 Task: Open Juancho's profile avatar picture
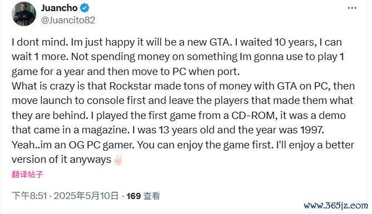point(24,14)
